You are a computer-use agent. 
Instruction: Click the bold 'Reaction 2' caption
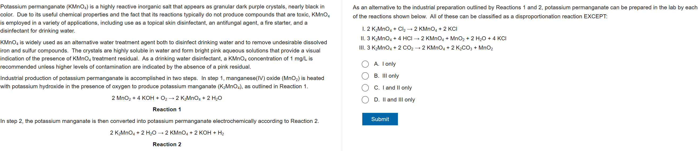pyautogui.click(x=167, y=144)
